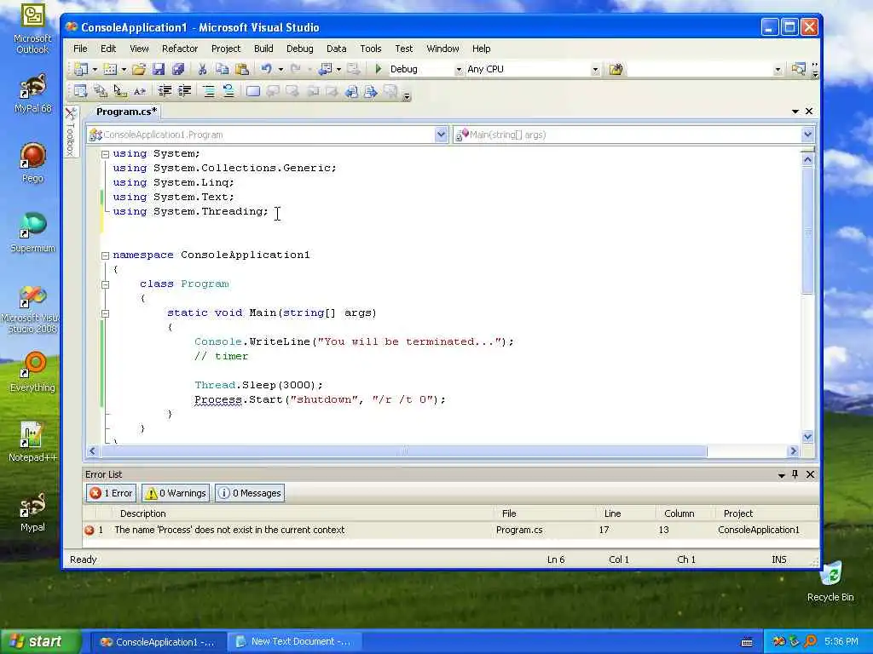
Task: Click the Windows start button
Action: [x=39, y=641]
